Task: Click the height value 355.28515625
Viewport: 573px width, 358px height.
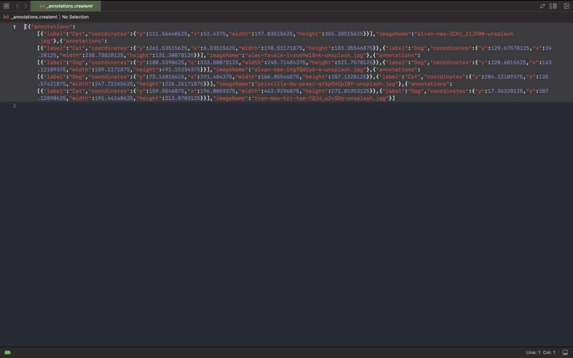Action: click(x=344, y=34)
